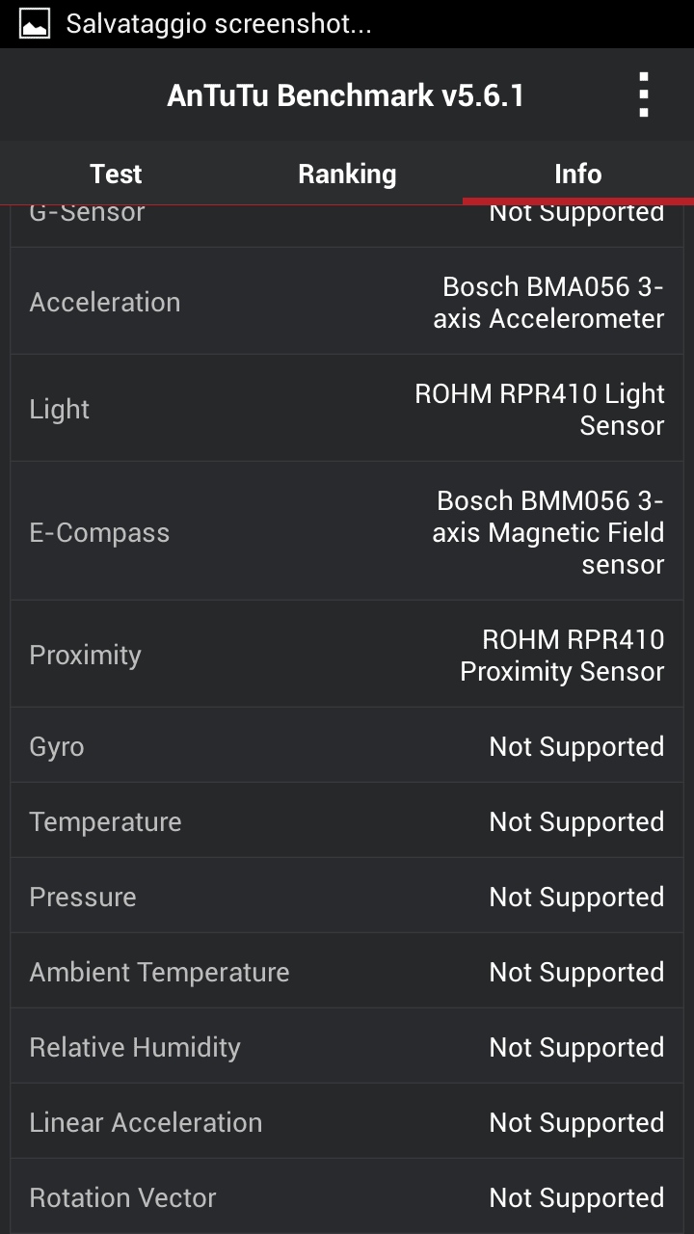694x1234 pixels.
Task: Open the Ranking tab
Action: coord(347,174)
